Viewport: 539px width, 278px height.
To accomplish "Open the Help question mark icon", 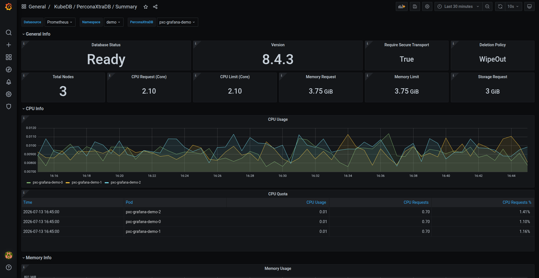I will point(9,267).
